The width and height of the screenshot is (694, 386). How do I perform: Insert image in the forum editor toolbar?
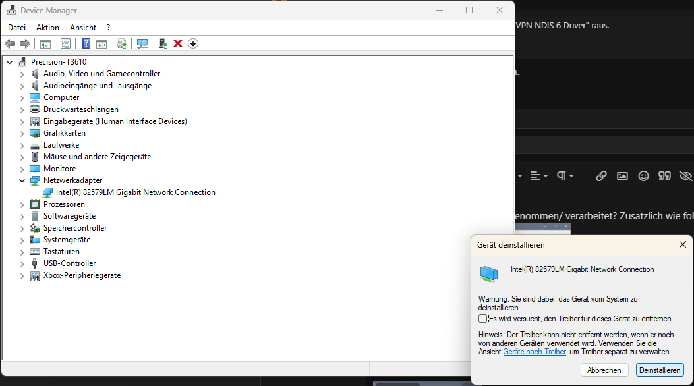tap(622, 176)
